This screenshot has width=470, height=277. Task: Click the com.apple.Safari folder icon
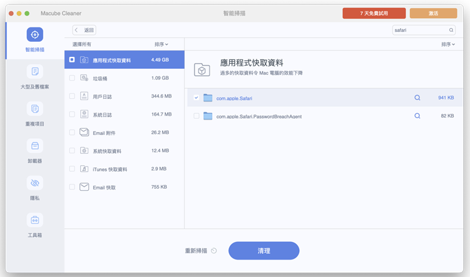[208, 98]
